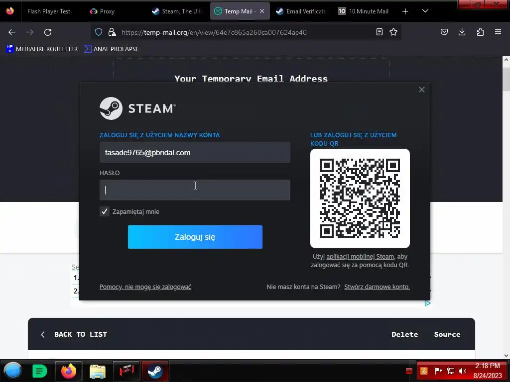Open the Firefox hamburger menu
The height and width of the screenshot is (382, 510).
(498, 32)
